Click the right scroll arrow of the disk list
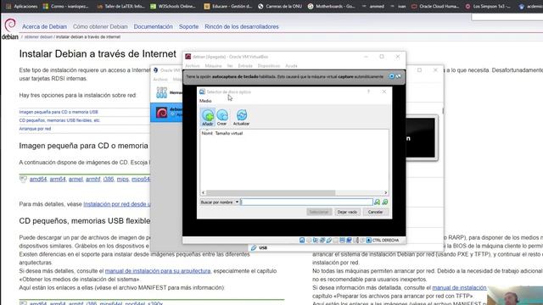This screenshot has width=543, height=305. coord(385,192)
